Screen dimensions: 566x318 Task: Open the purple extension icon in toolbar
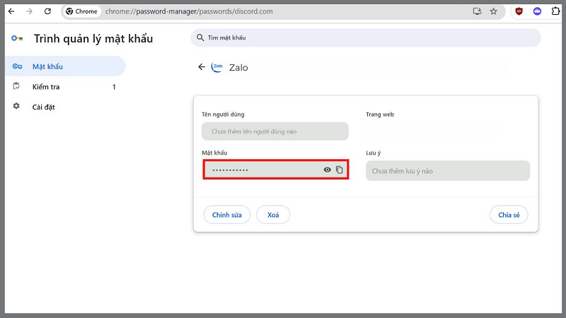(x=537, y=11)
